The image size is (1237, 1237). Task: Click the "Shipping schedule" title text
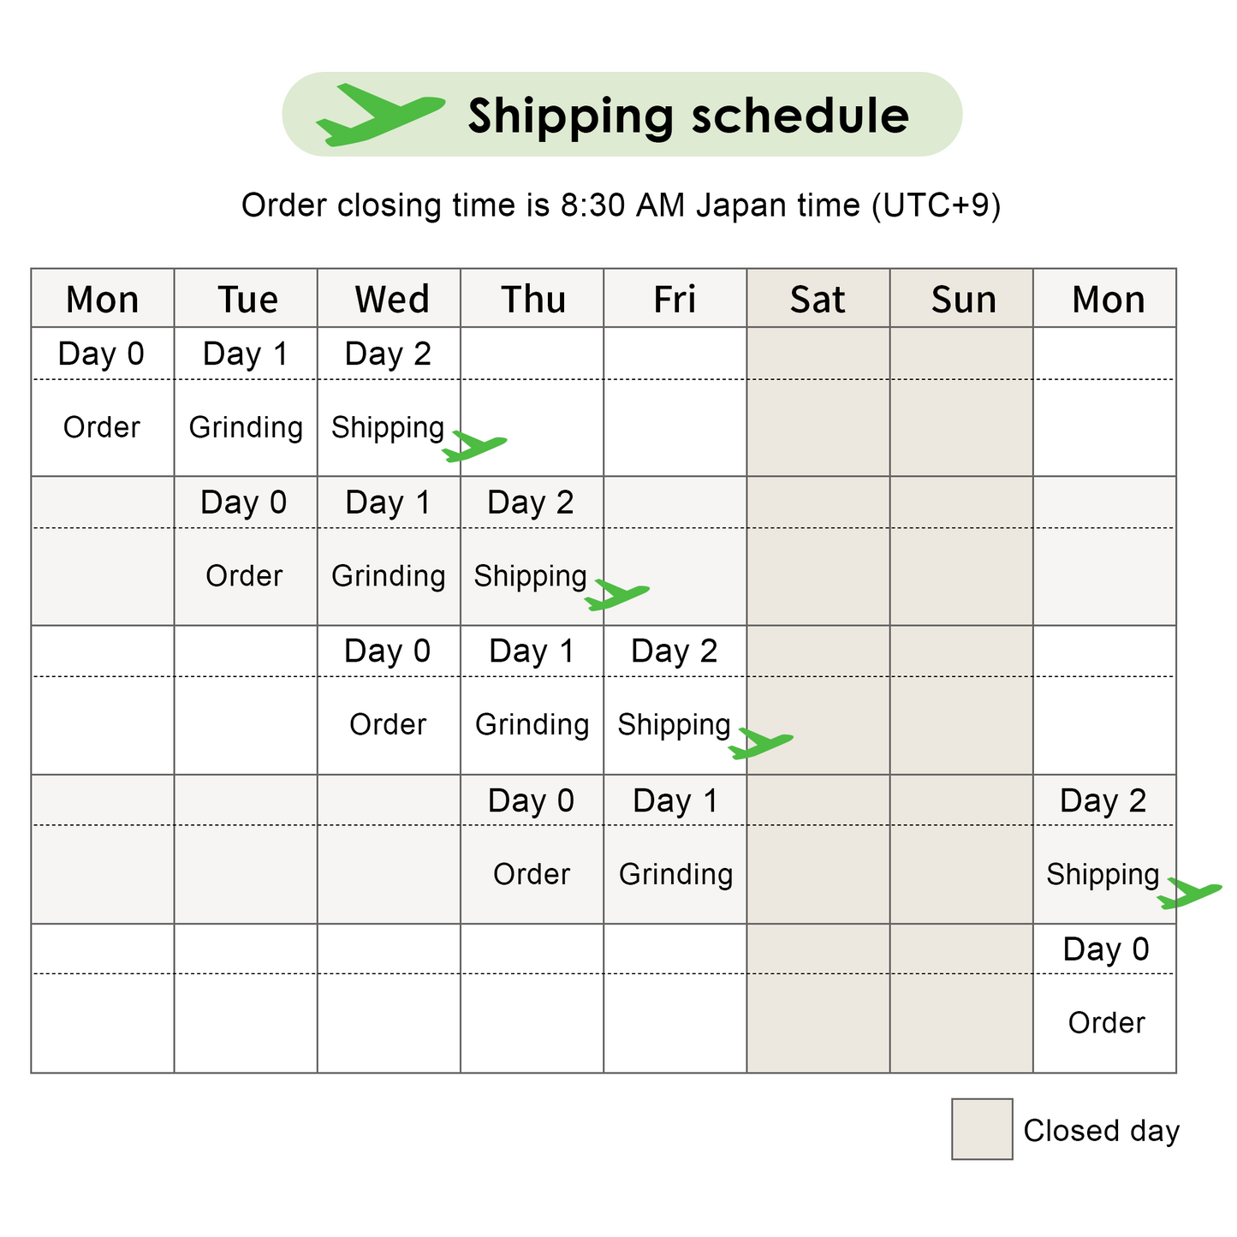pos(688,116)
